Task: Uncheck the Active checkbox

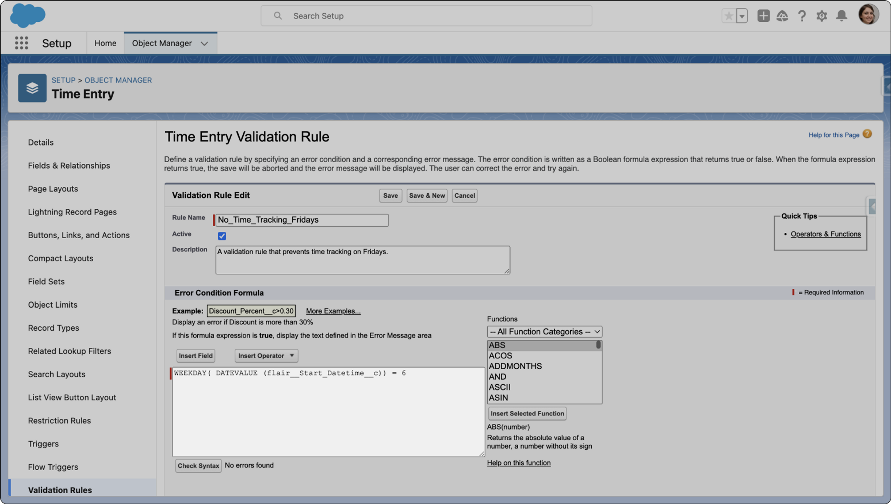Action: tap(222, 236)
